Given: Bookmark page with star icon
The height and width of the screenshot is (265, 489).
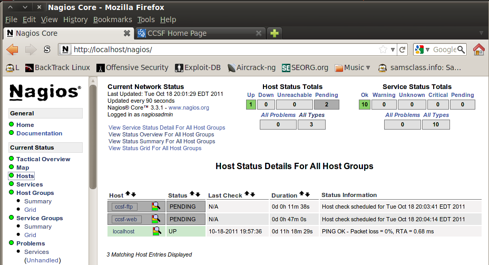Looking at the screenshot, I should (383, 50).
